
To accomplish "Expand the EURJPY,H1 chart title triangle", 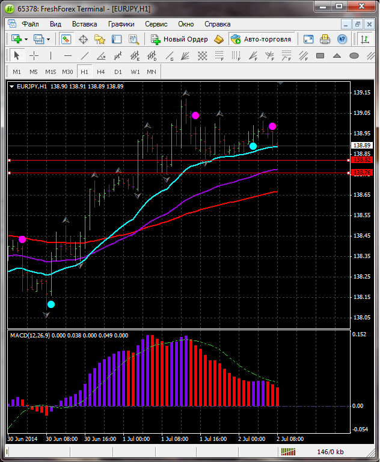I will pyautogui.click(x=12, y=87).
